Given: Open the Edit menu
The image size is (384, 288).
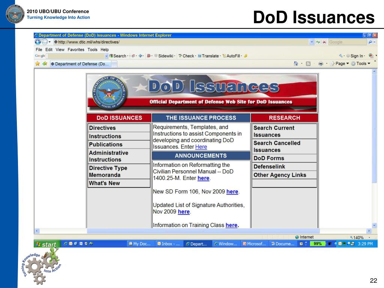Looking at the screenshot, I should coord(49,49).
